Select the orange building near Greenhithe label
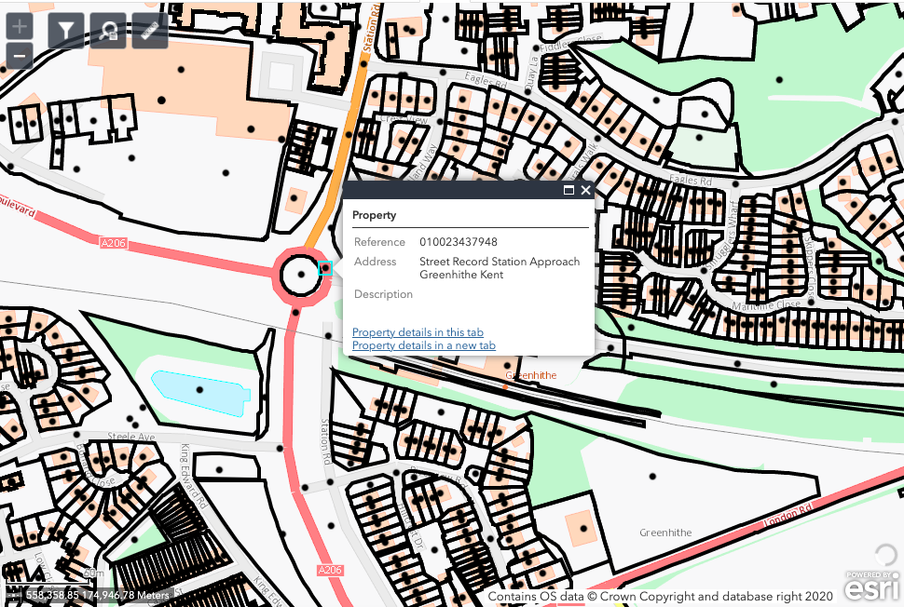904x607 pixels. 581,528
